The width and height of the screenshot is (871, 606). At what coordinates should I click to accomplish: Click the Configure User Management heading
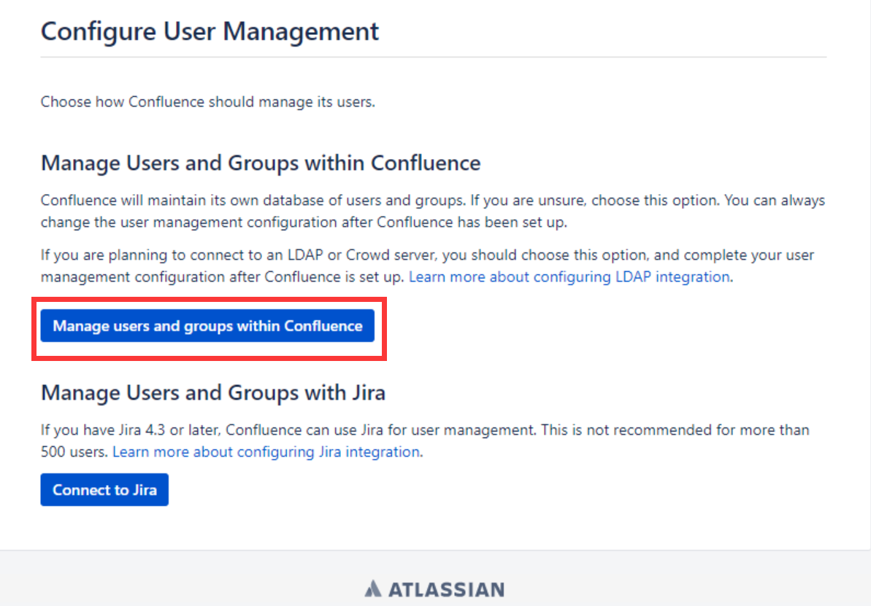(x=210, y=31)
